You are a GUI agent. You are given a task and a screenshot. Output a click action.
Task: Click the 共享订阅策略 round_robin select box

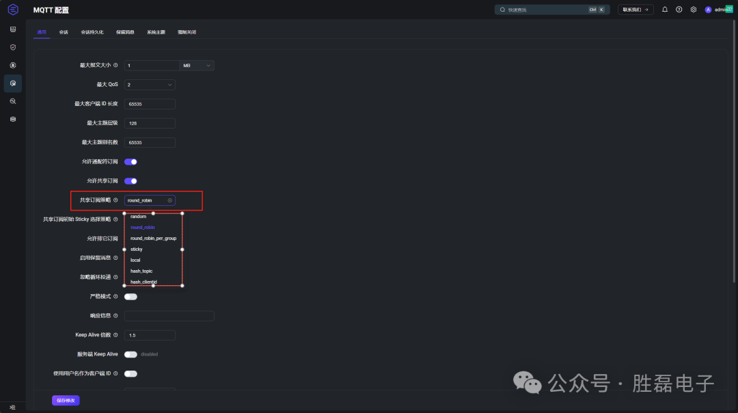(x=150, y=200)
